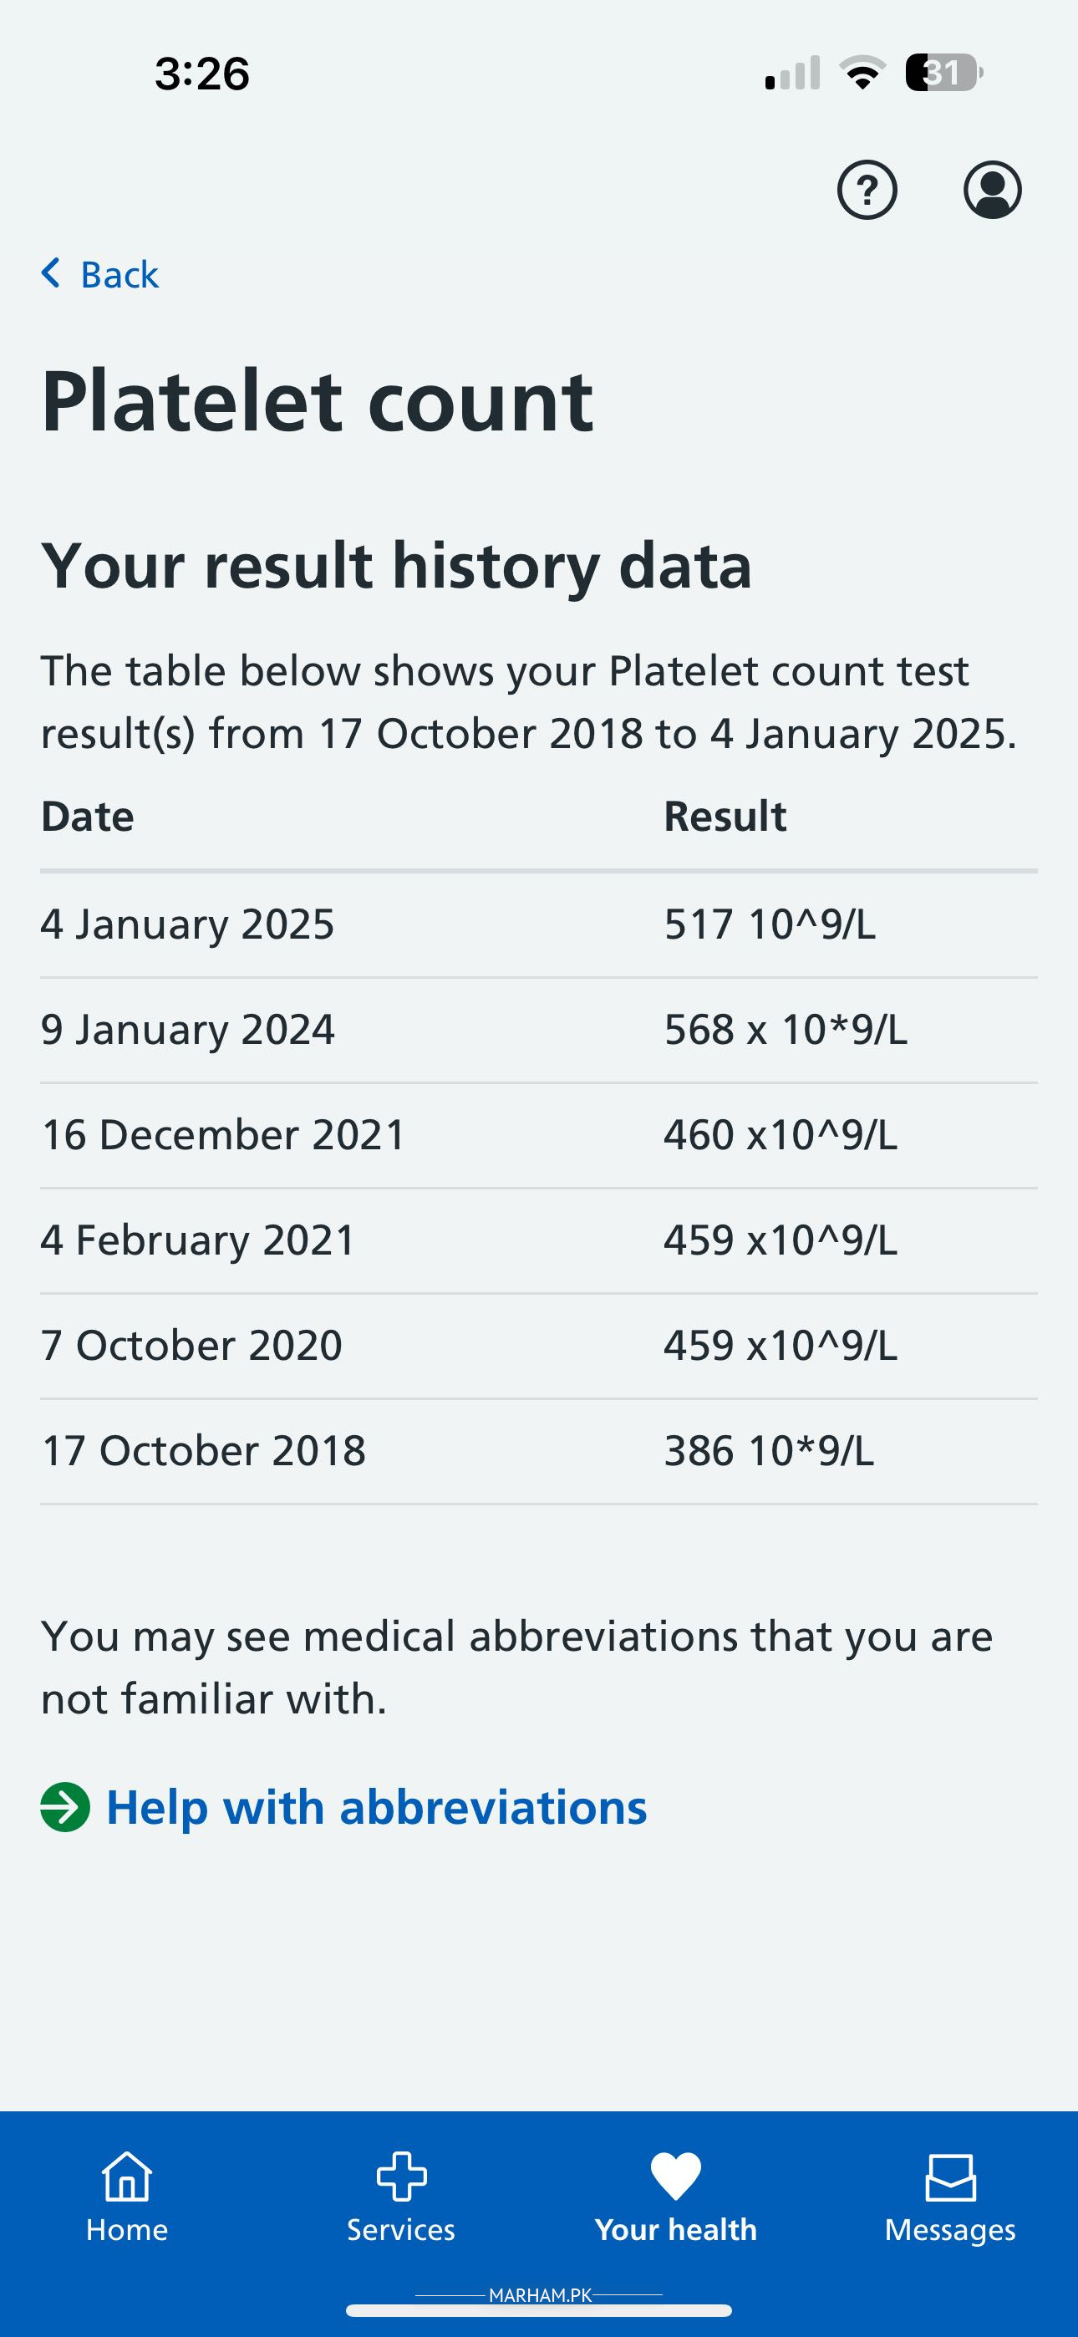The width and height of the screenshot is (1078, 2337).
Task: Switch to the Home tab label
Action: click(x=127, y=2230)
